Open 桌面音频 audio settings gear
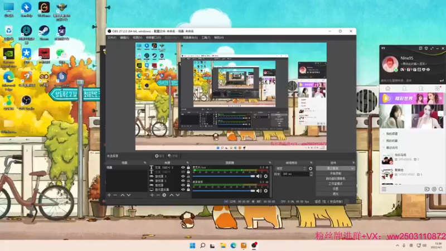The image size is (446, 251). click(266, 191)
